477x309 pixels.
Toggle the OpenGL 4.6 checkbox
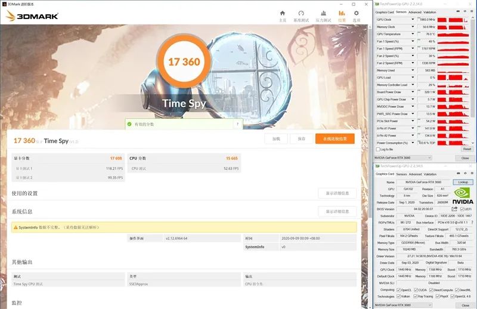[x=453, y=296]
